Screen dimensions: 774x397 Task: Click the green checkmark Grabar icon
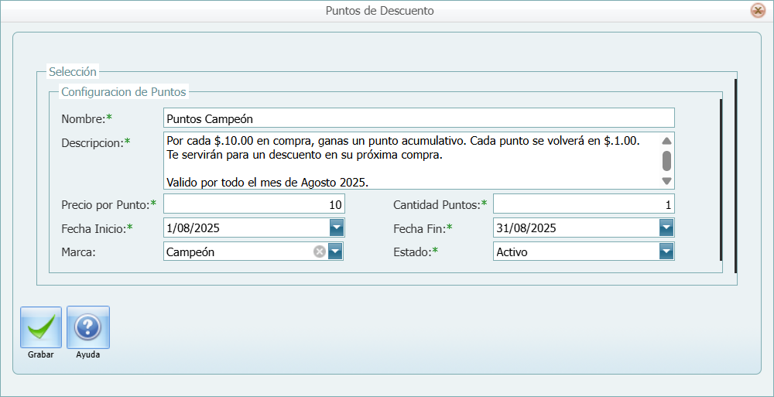(40, 327)
